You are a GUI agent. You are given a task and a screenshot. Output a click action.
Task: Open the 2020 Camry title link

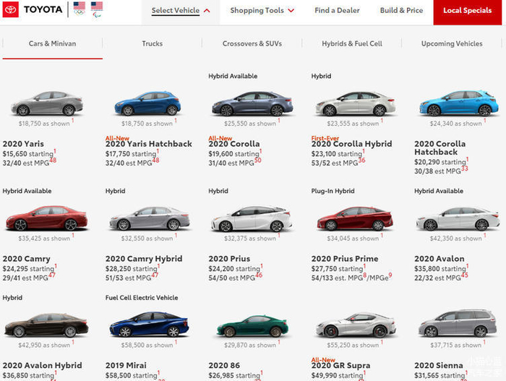27,259
